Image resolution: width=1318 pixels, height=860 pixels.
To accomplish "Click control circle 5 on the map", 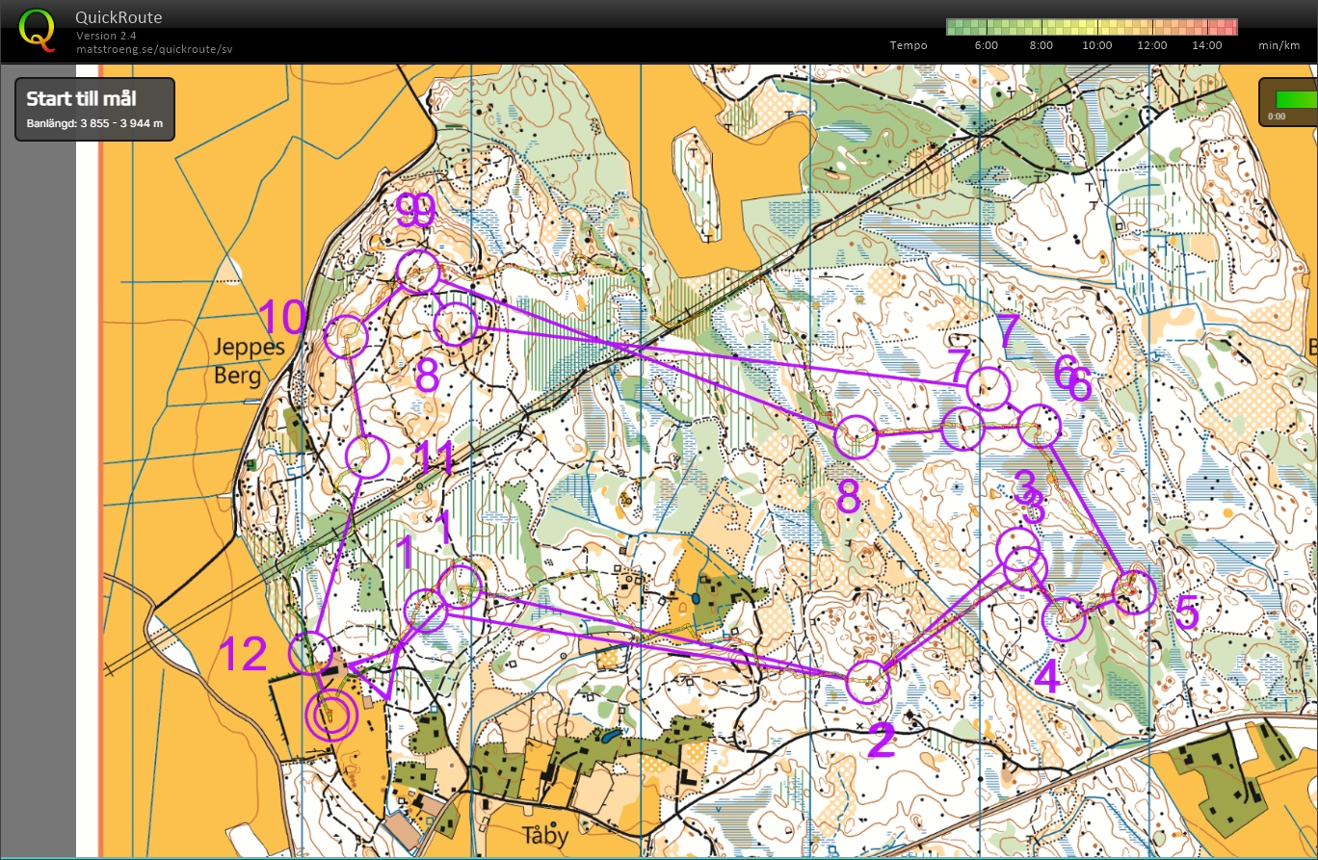I will (1133, 592).
